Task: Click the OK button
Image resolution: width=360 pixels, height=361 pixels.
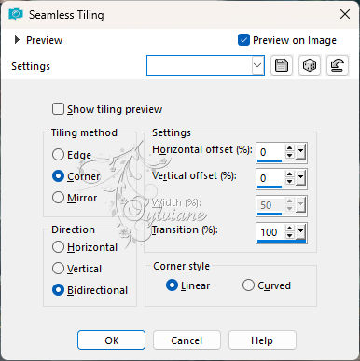Action: [x=111, y=340]
